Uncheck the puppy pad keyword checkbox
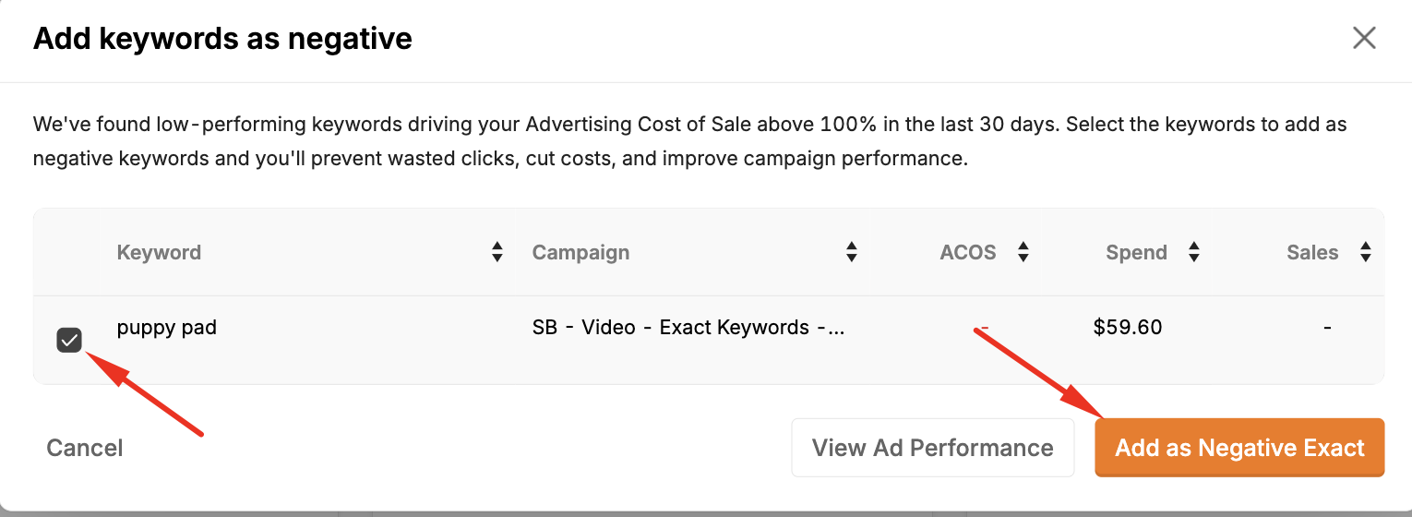The height and width of the screenshot is (517, 1412). pos(69,341)
